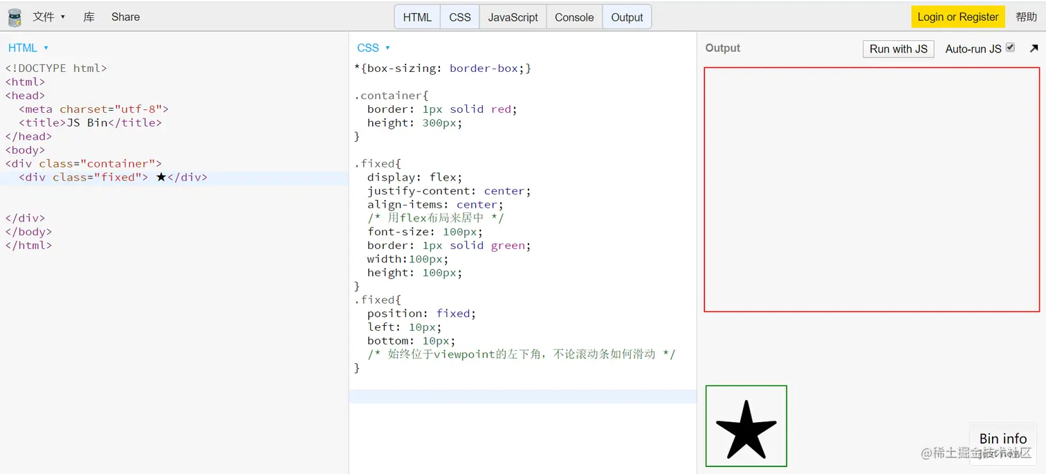This screenshot has width=1046, height=474.
Task: Open the 文件 dropdown menu
Action: 48,17
